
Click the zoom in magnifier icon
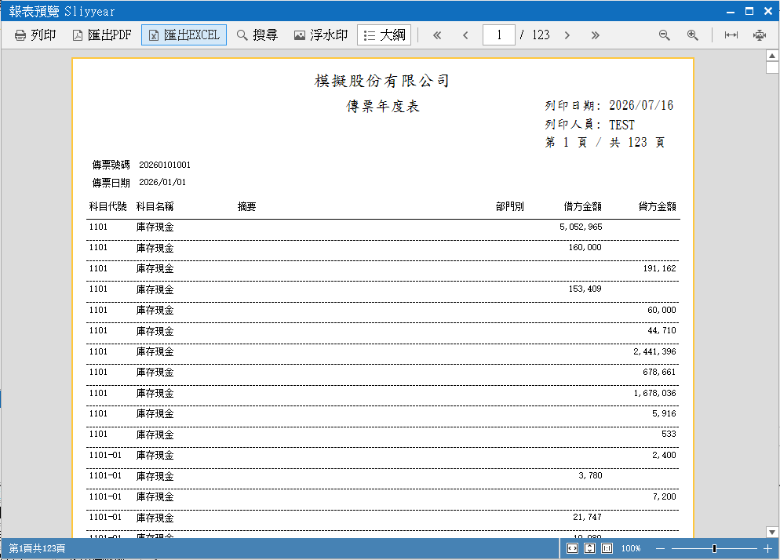coord(692,35)
